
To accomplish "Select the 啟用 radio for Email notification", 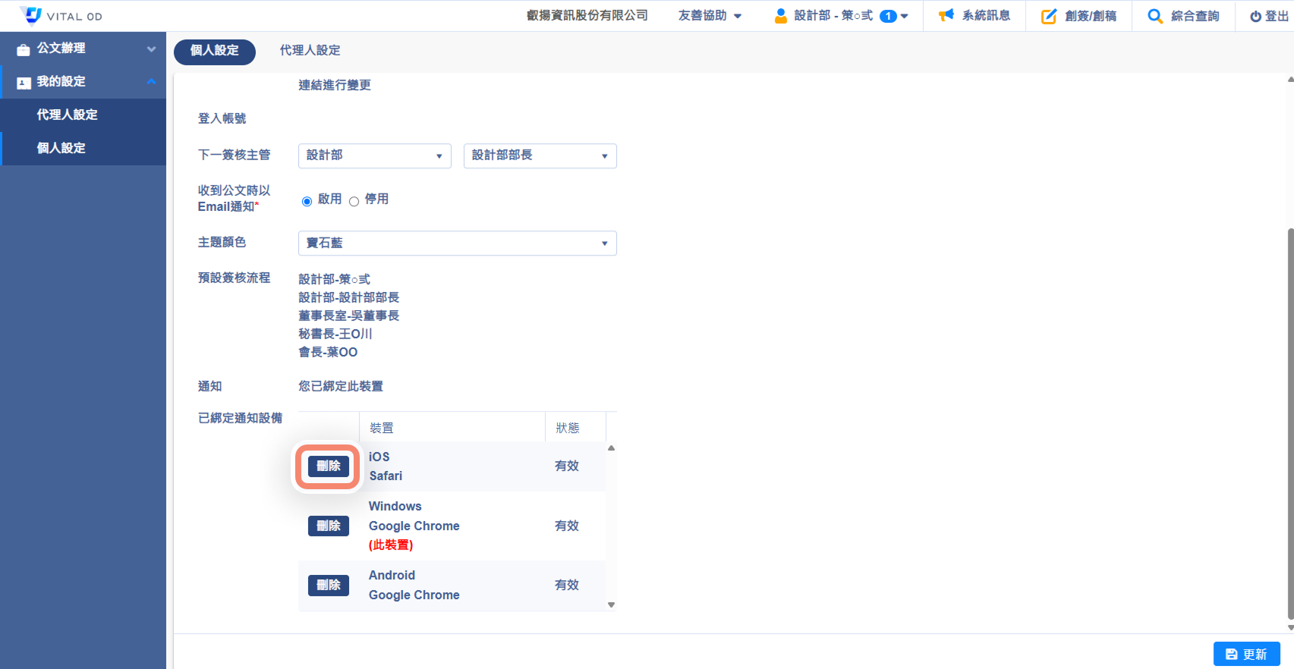I will point(307,201).
